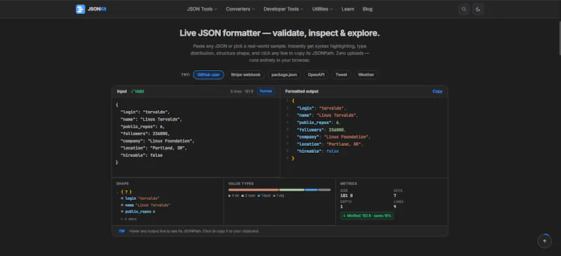The height and width of the screenshot is (256, 561).
Task: Click the green number segment of value types bar
Action: 292,190
